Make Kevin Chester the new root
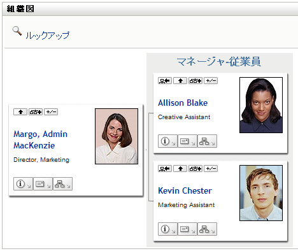This screenshot has height=251, width=298. [x=165, y=169]
